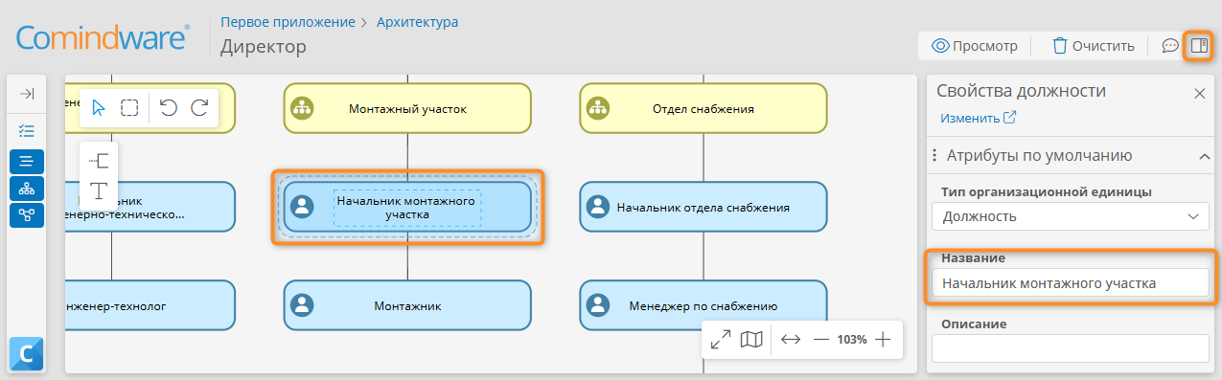Screen dimensions: 1222x380
Task: Click the Очистить button
Action: coord(1093,45)
